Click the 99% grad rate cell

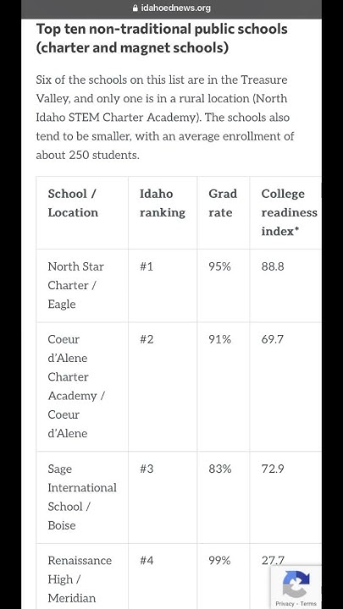(224, 576)
